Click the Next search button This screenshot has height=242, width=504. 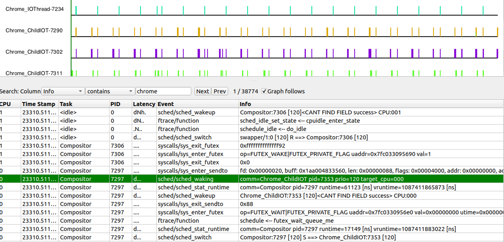(203, 91)
